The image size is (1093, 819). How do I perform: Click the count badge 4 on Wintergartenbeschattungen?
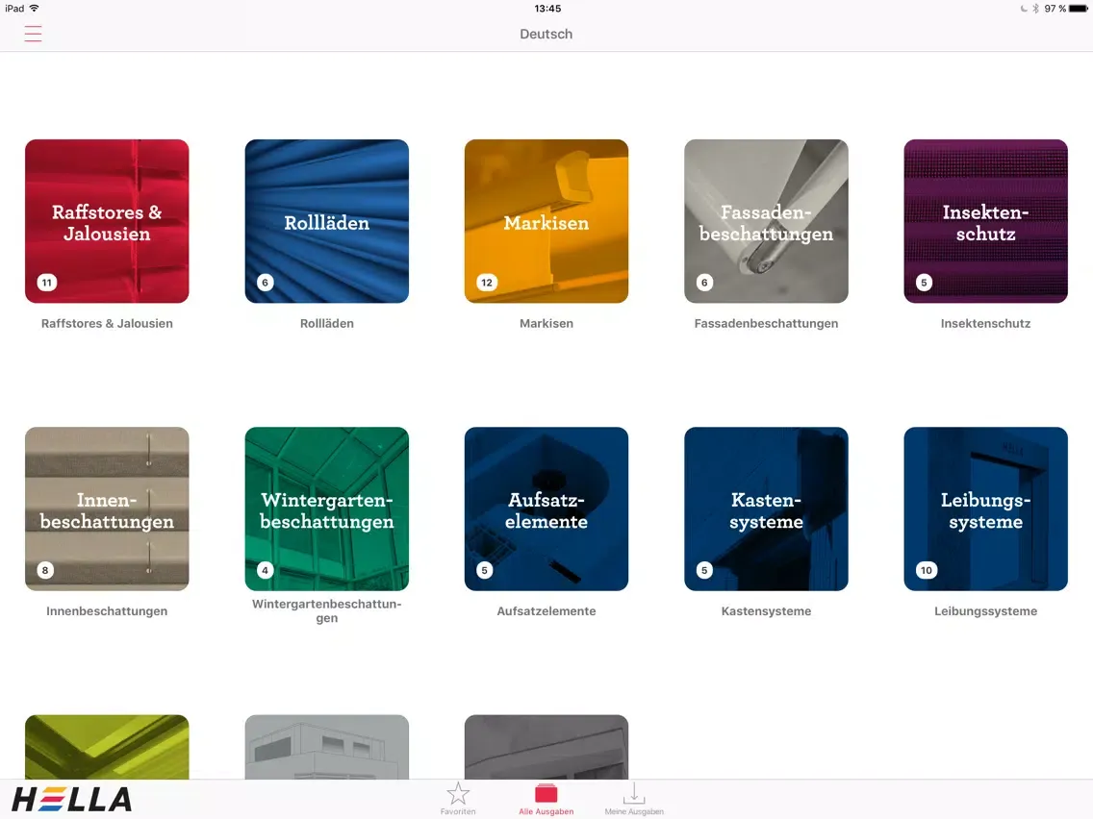point(265,570)
